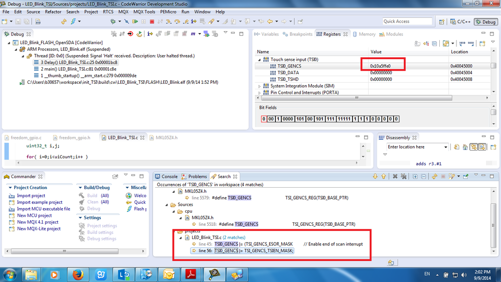Click Restart icon in Debug view toolbar
Screen dimensions: 501x282
(139, 34)
